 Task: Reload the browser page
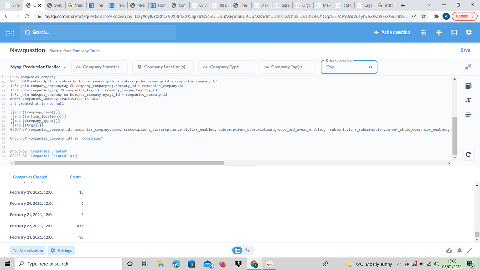(27, 16)
